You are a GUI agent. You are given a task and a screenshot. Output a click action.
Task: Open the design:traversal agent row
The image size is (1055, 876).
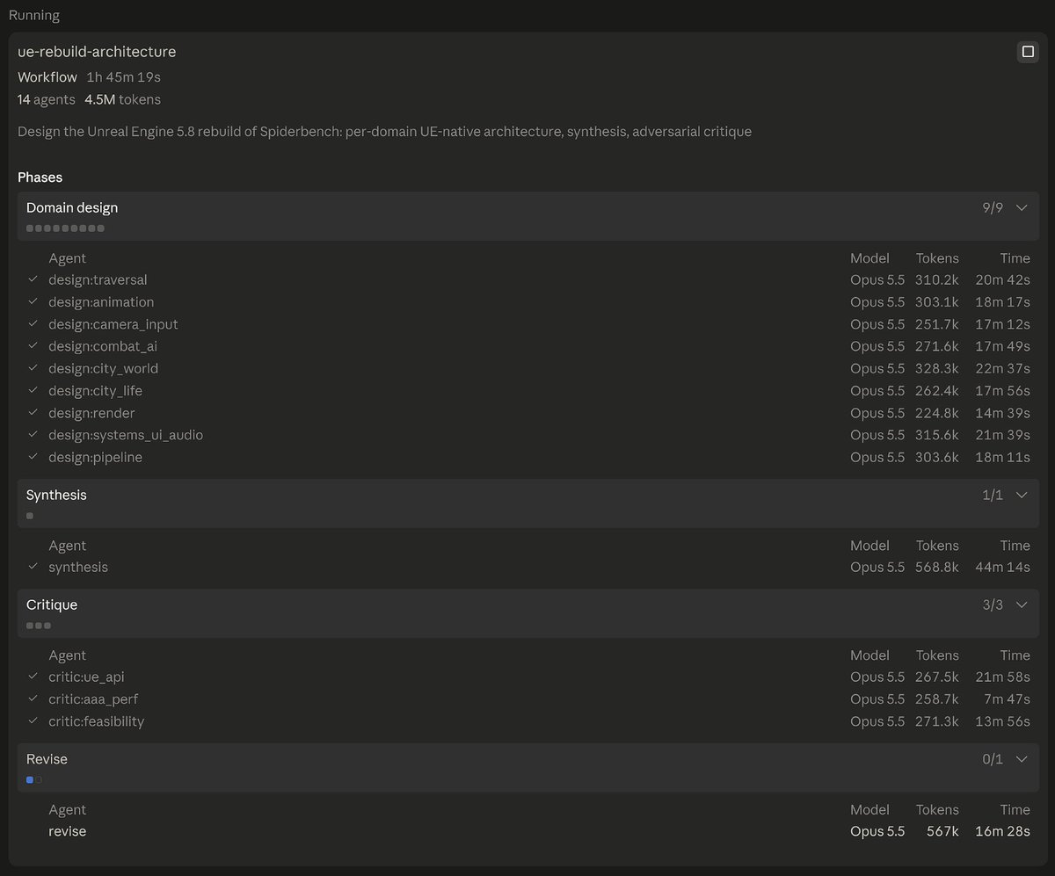527,280
